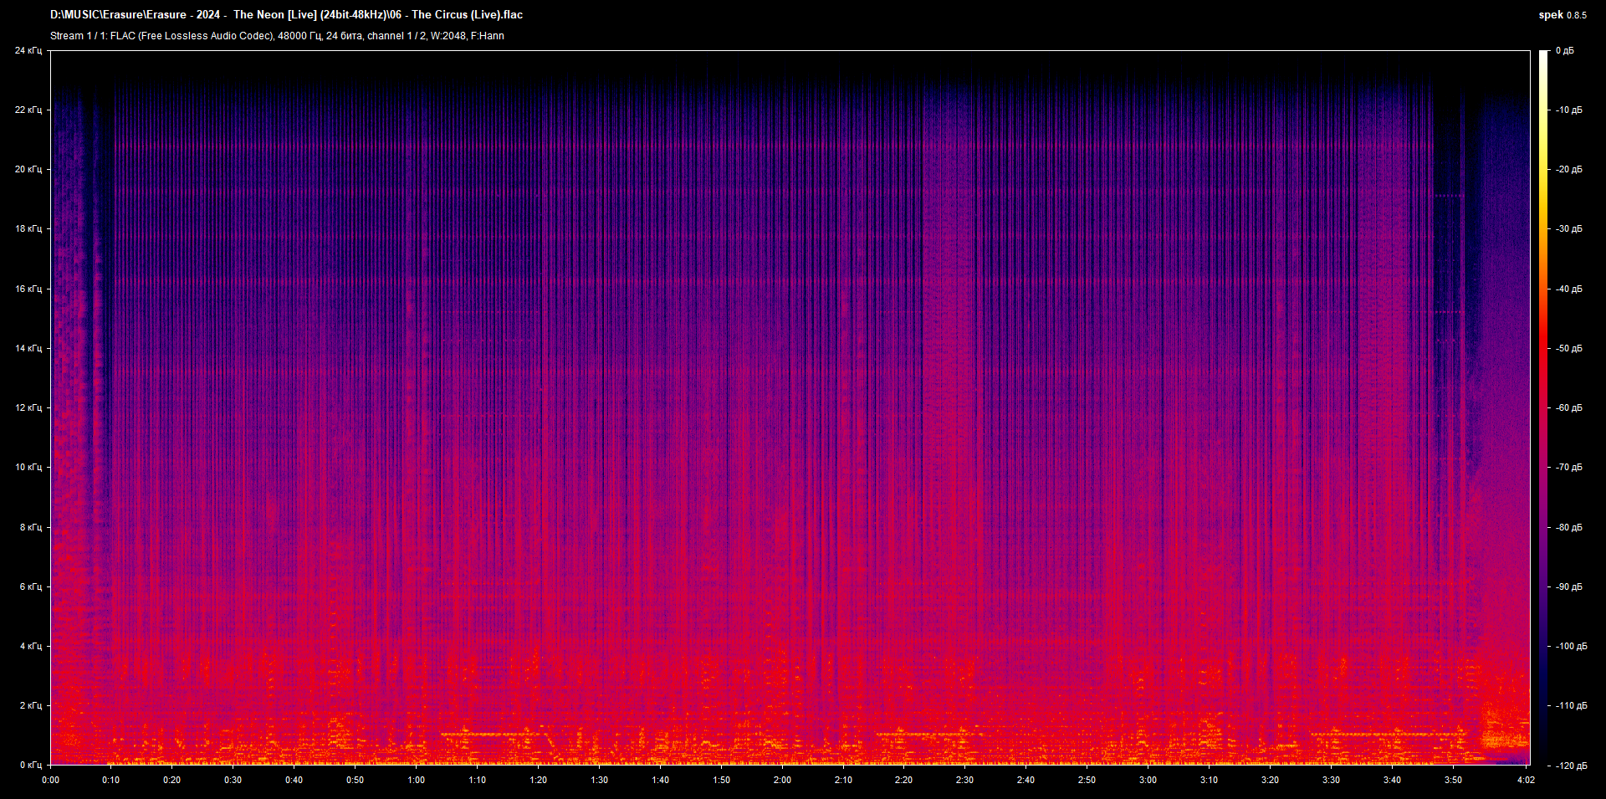1606x799 pixels.
Task: Click the spek 0.8.5 version label
Action: coord(1563,15)
